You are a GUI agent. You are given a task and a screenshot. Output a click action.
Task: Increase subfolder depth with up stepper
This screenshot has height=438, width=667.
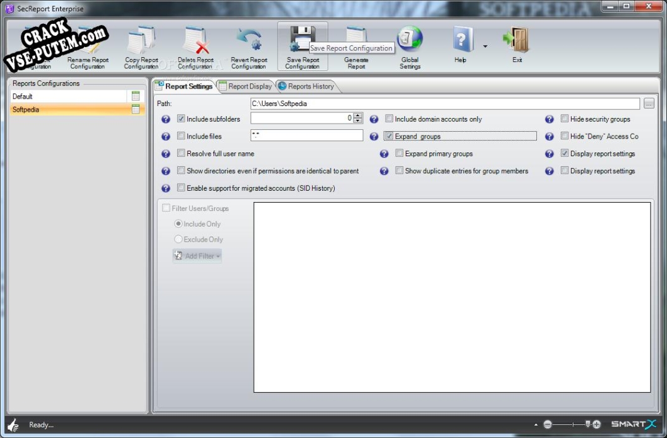[358, 115]
